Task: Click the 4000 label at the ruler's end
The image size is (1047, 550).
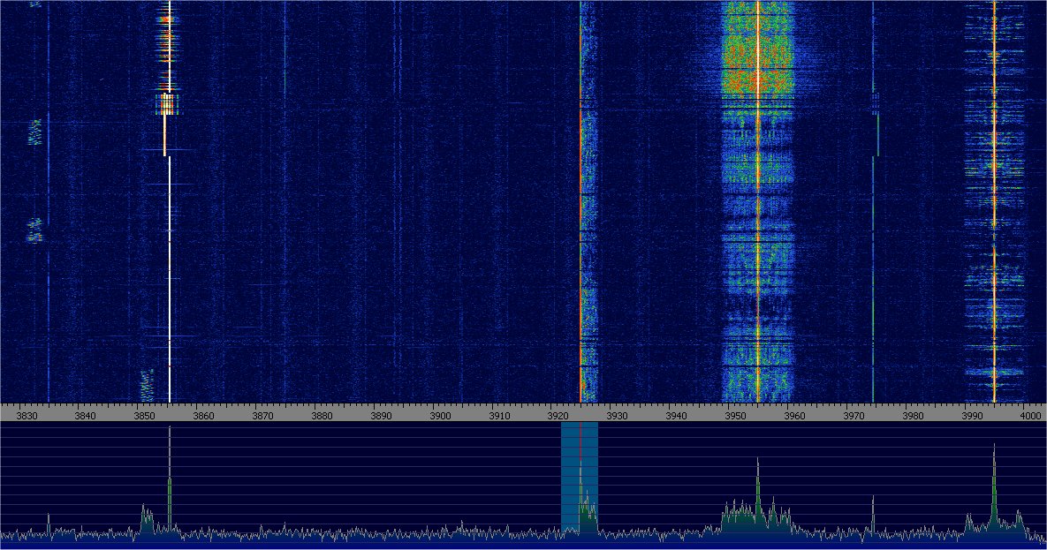Action: [x=1028, y=416]
